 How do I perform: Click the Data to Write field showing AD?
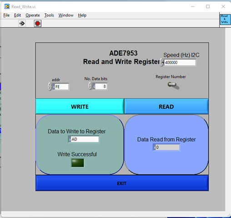coord(85,139)
